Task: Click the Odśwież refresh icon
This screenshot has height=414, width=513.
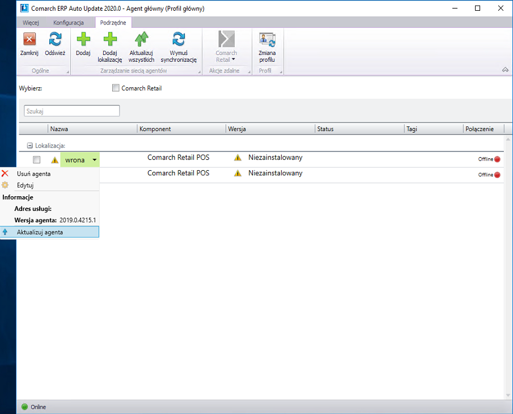Action: tap(55, 39)
